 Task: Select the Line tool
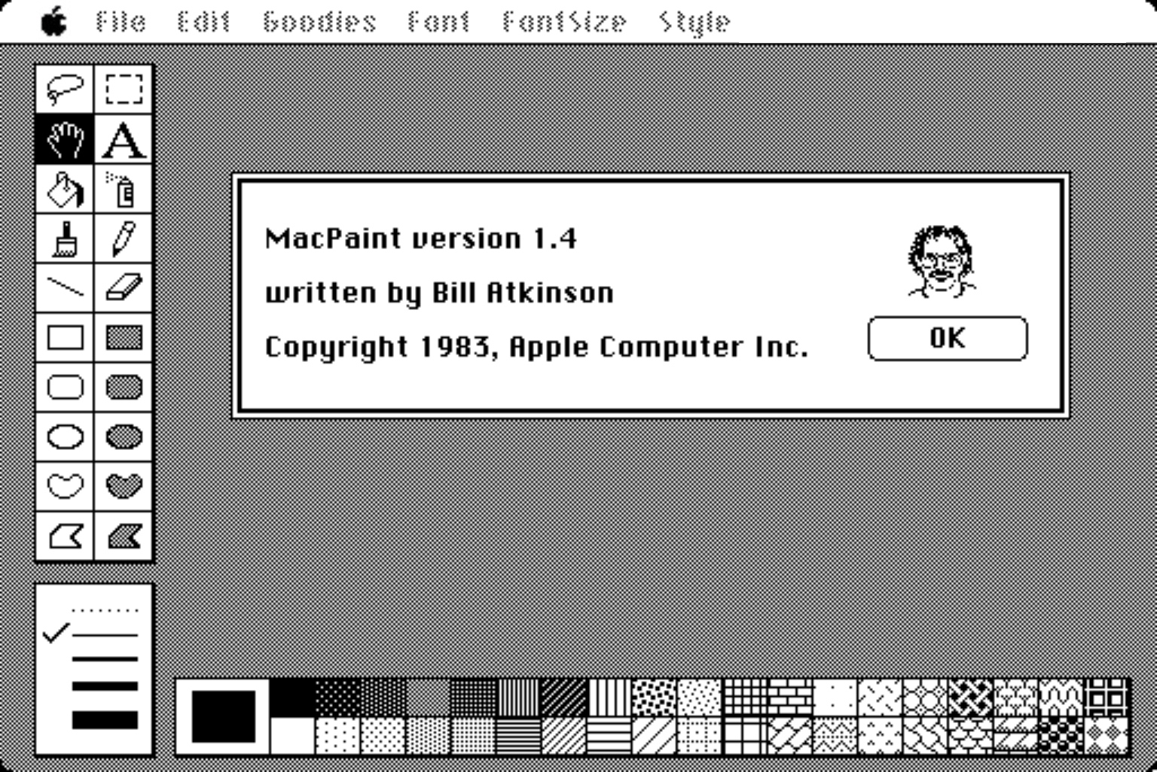point(65,287)
